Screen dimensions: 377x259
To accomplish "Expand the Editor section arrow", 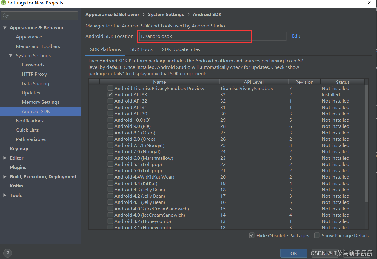I will (x=5, y=158).
